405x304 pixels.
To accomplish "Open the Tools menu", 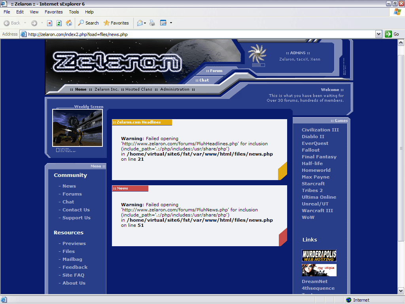I will 74,12.
